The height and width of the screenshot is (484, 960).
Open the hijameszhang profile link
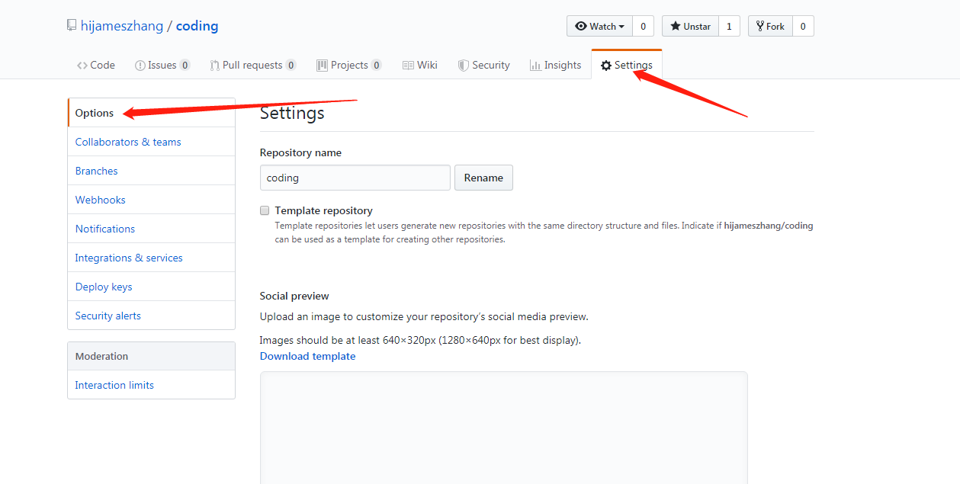122,26
